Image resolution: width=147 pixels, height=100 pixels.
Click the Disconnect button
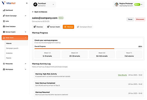point(140,19)
